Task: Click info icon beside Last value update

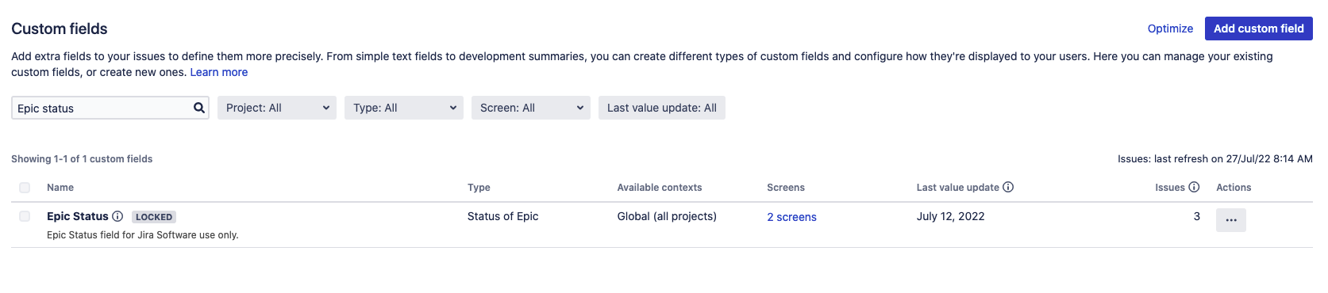Action: (x=1008, y=187)
